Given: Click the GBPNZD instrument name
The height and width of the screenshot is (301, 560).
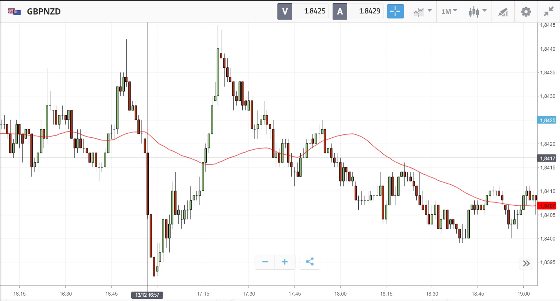Looking at the screenshot, I should point(44,12).
